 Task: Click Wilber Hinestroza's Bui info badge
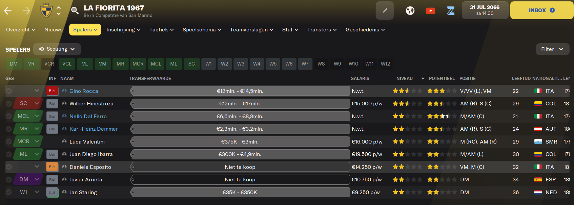tap(52, 104)
